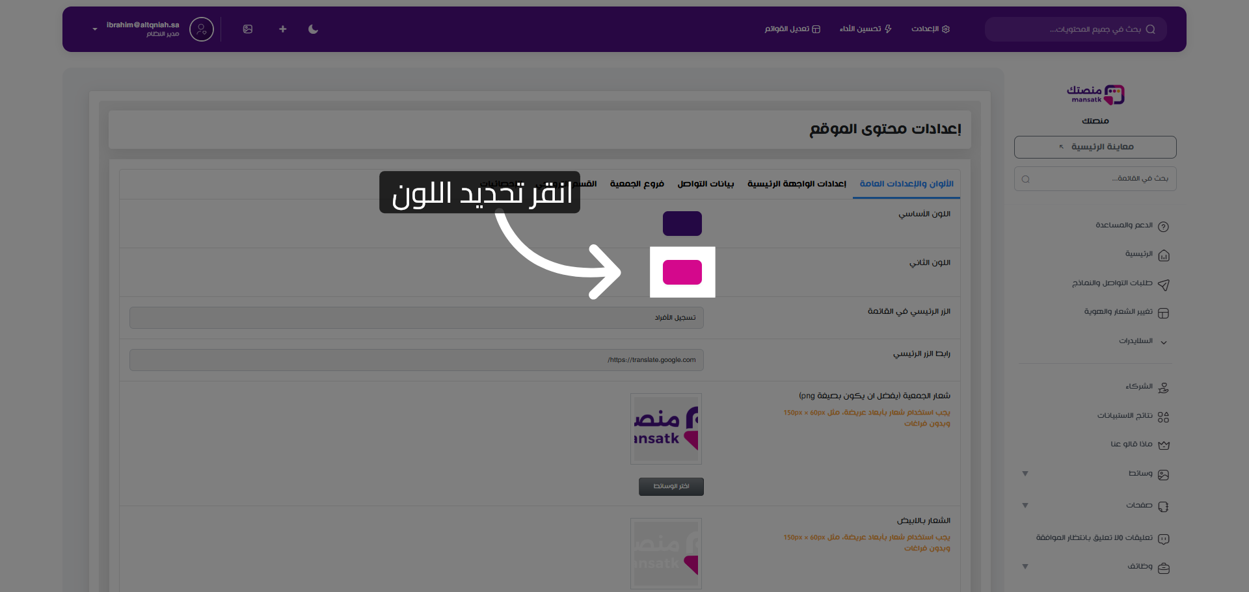Open الشركاء using the partners icon
1249x592 pixels.
tap(1164, 387)
